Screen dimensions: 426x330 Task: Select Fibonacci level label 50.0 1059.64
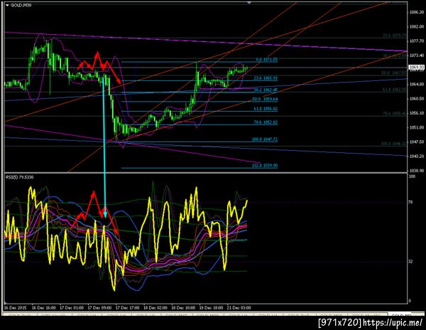pyautogui.click(x=265, y=100)
